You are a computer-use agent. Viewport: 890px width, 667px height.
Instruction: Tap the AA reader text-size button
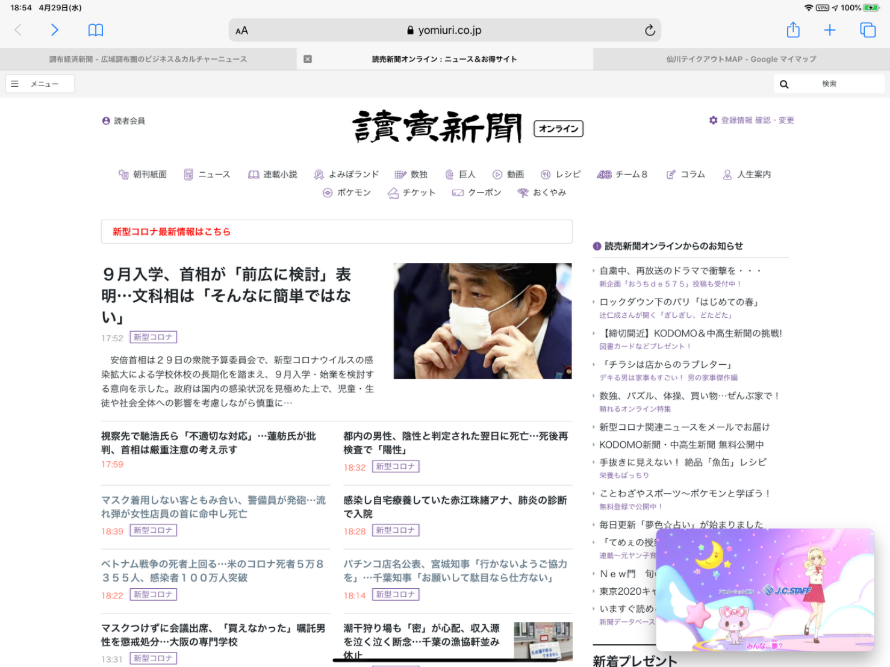pyautogui.click(x=241, y=31)
